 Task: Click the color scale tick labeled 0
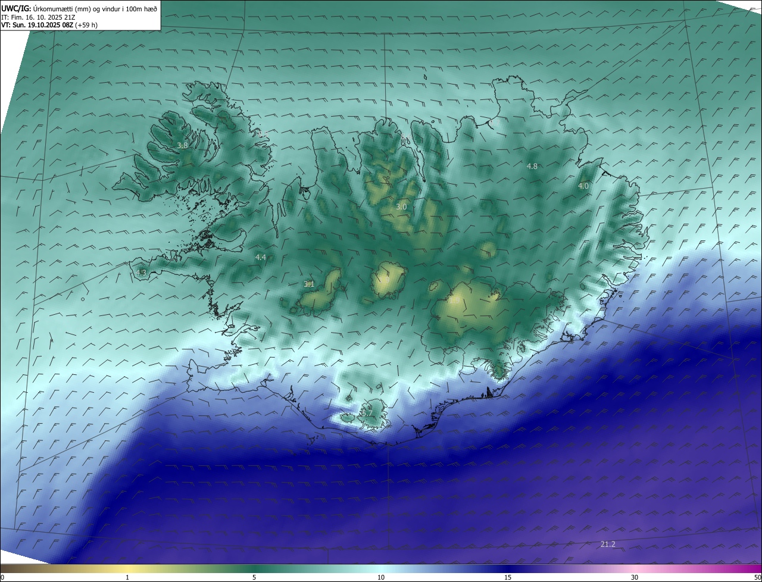2,577
